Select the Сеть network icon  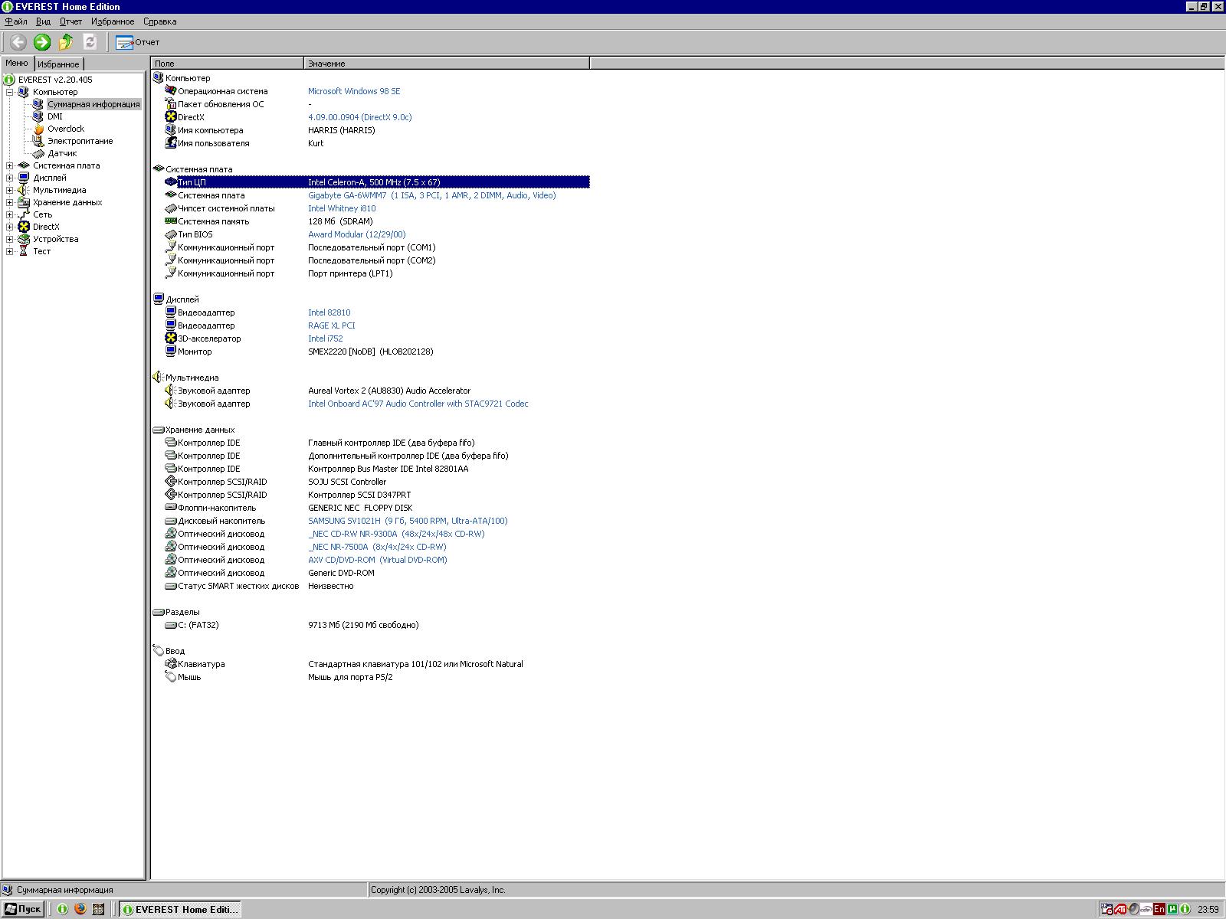pyautogui.click(x=23, y=214)
